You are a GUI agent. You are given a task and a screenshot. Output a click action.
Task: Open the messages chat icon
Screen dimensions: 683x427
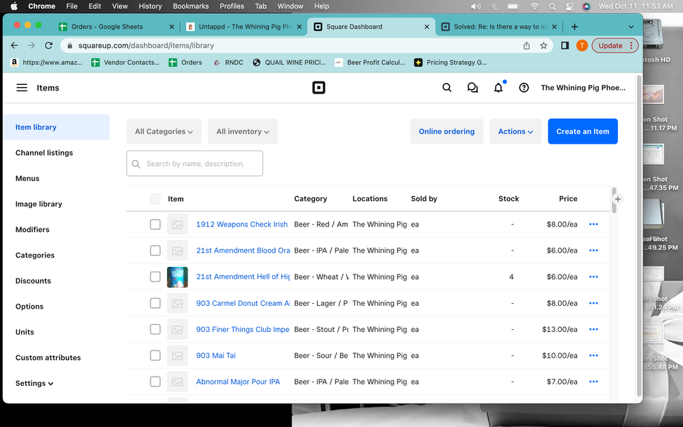coord(472,88)
